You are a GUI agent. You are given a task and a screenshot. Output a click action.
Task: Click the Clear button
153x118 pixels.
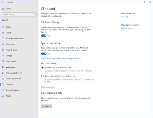coord(46,106)
